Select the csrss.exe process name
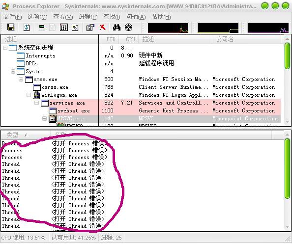This screenshot has height=244, width=292. (x=55, y=87)
